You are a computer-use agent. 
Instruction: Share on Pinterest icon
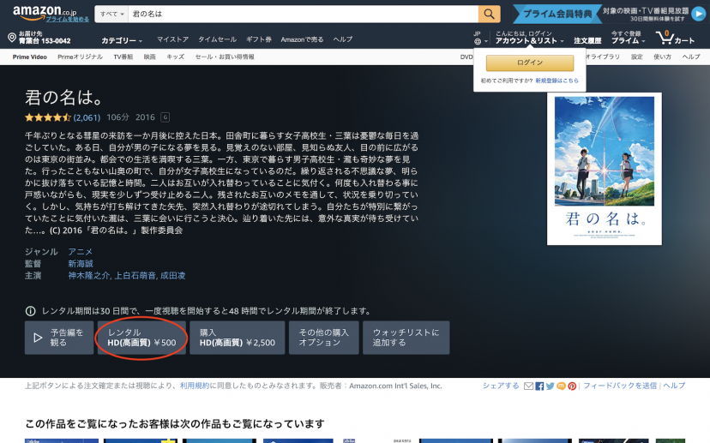click(572, 386)
